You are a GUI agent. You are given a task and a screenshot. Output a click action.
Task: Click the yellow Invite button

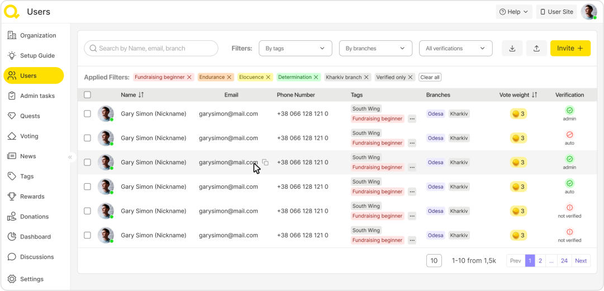pos(570,49)
